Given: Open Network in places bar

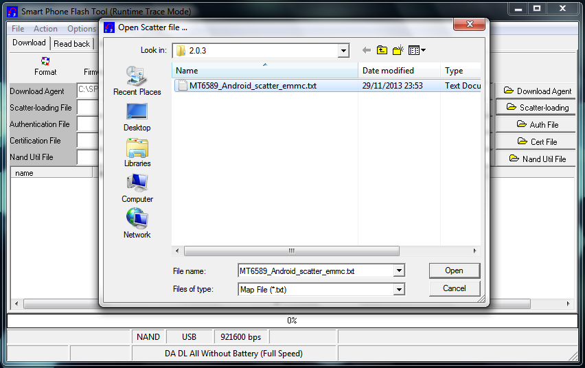Looking at the screenshot, I should (x=137, y=223).
